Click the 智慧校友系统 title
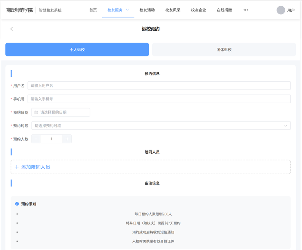Screen dimensions: 302x250 tap(50, 10)
